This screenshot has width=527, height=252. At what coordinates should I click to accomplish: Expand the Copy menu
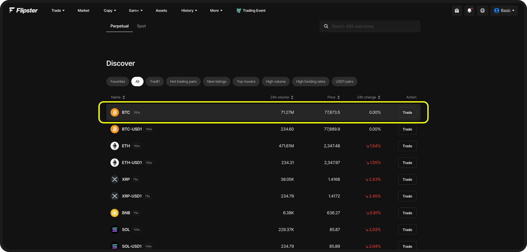[110, 11]
